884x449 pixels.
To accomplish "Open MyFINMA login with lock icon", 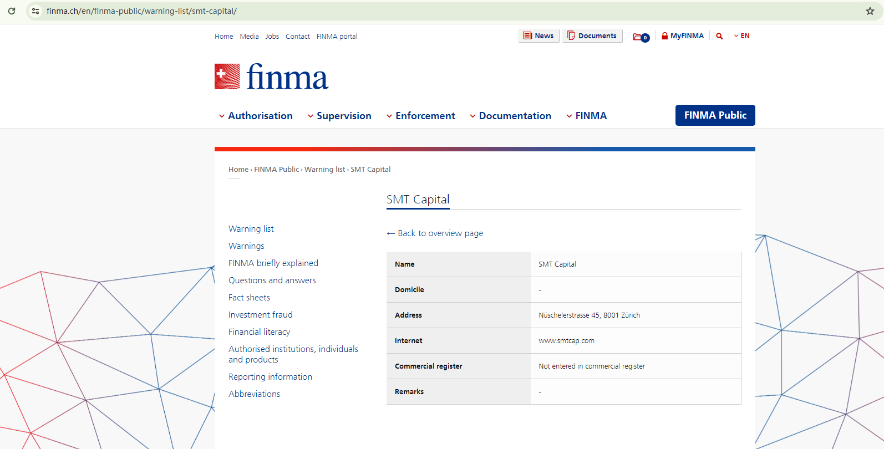I will [683, 36].
